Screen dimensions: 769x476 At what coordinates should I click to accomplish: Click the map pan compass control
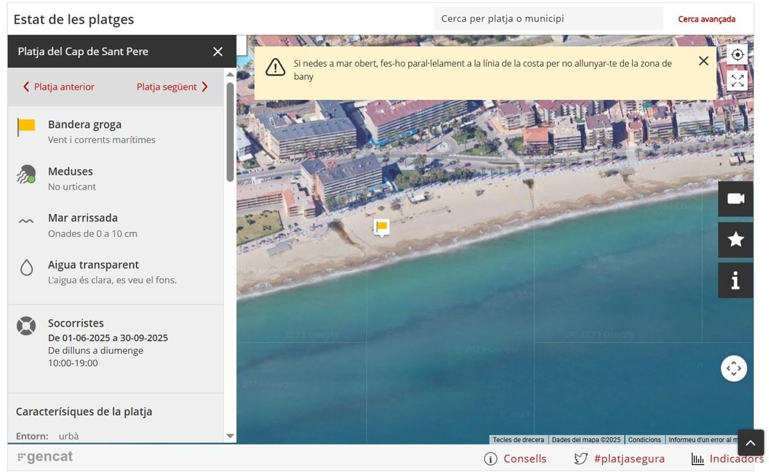point(734,368)
